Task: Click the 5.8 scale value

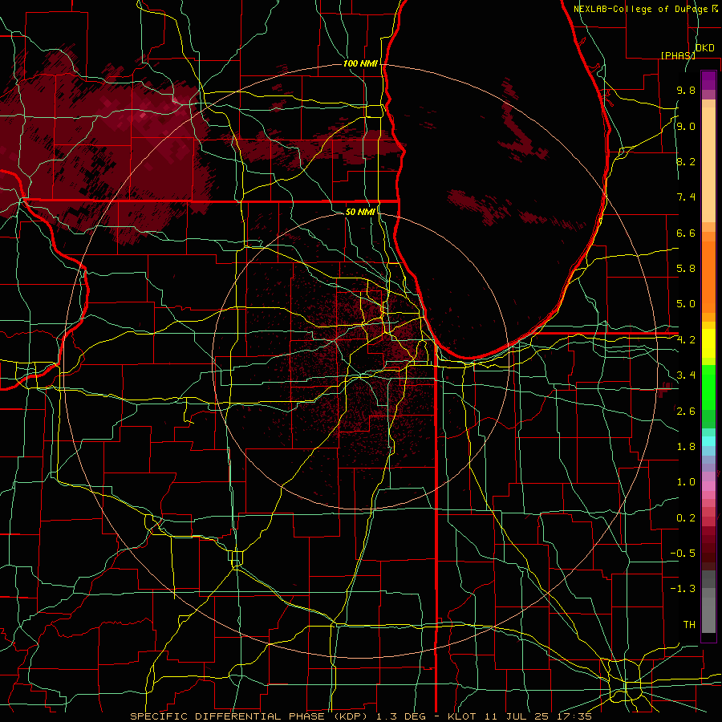Action: pos(686,269)
